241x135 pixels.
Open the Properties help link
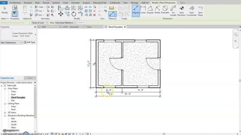(7, 78)
